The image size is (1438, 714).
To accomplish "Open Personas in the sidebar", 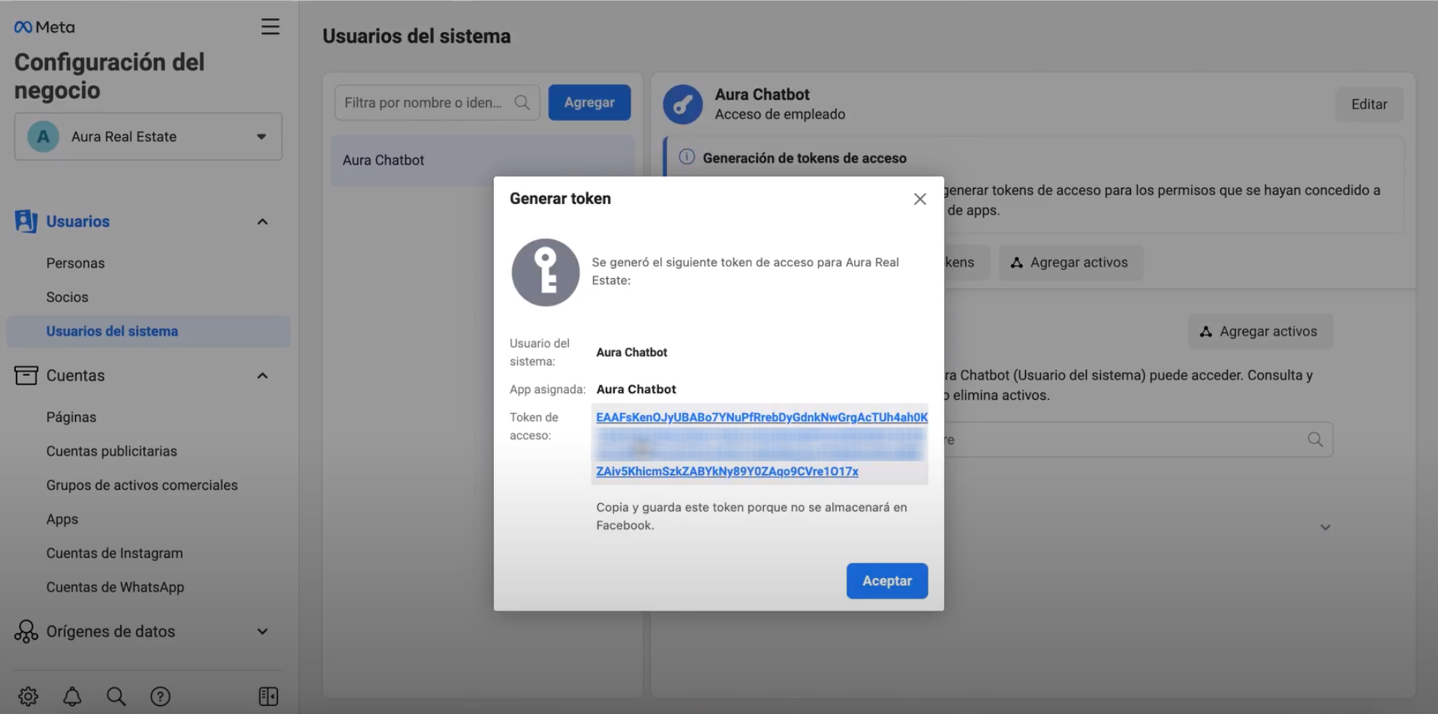I will pos(75,263).
